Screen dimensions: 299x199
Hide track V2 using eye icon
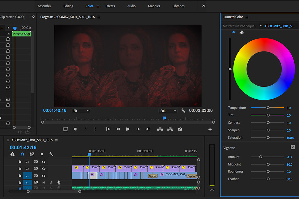(x=43, y=169)
